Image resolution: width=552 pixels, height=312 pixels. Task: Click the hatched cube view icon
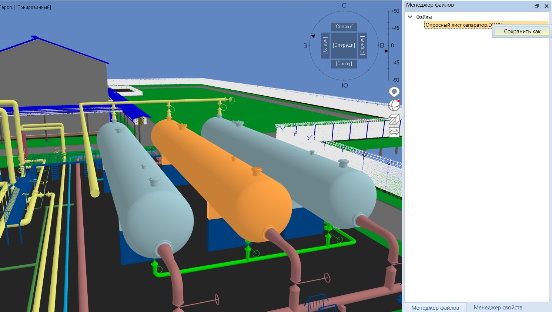(x=394, y=119)
